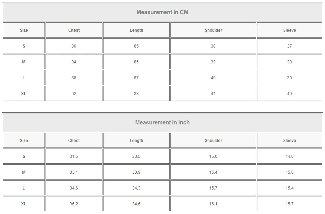Viewport: 325px width, 214px height.
Task: Click the Sleeve header in the Inch table
Action: pyautogui.click(x=289, y=141)
